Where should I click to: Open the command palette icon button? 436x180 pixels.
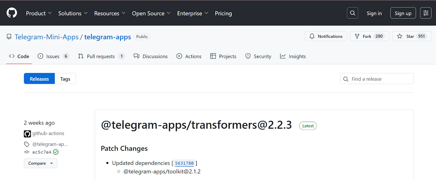(x=426, y=13)
